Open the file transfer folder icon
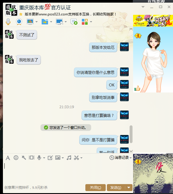Viewport: 173px width, 194px height. (45, 22)
